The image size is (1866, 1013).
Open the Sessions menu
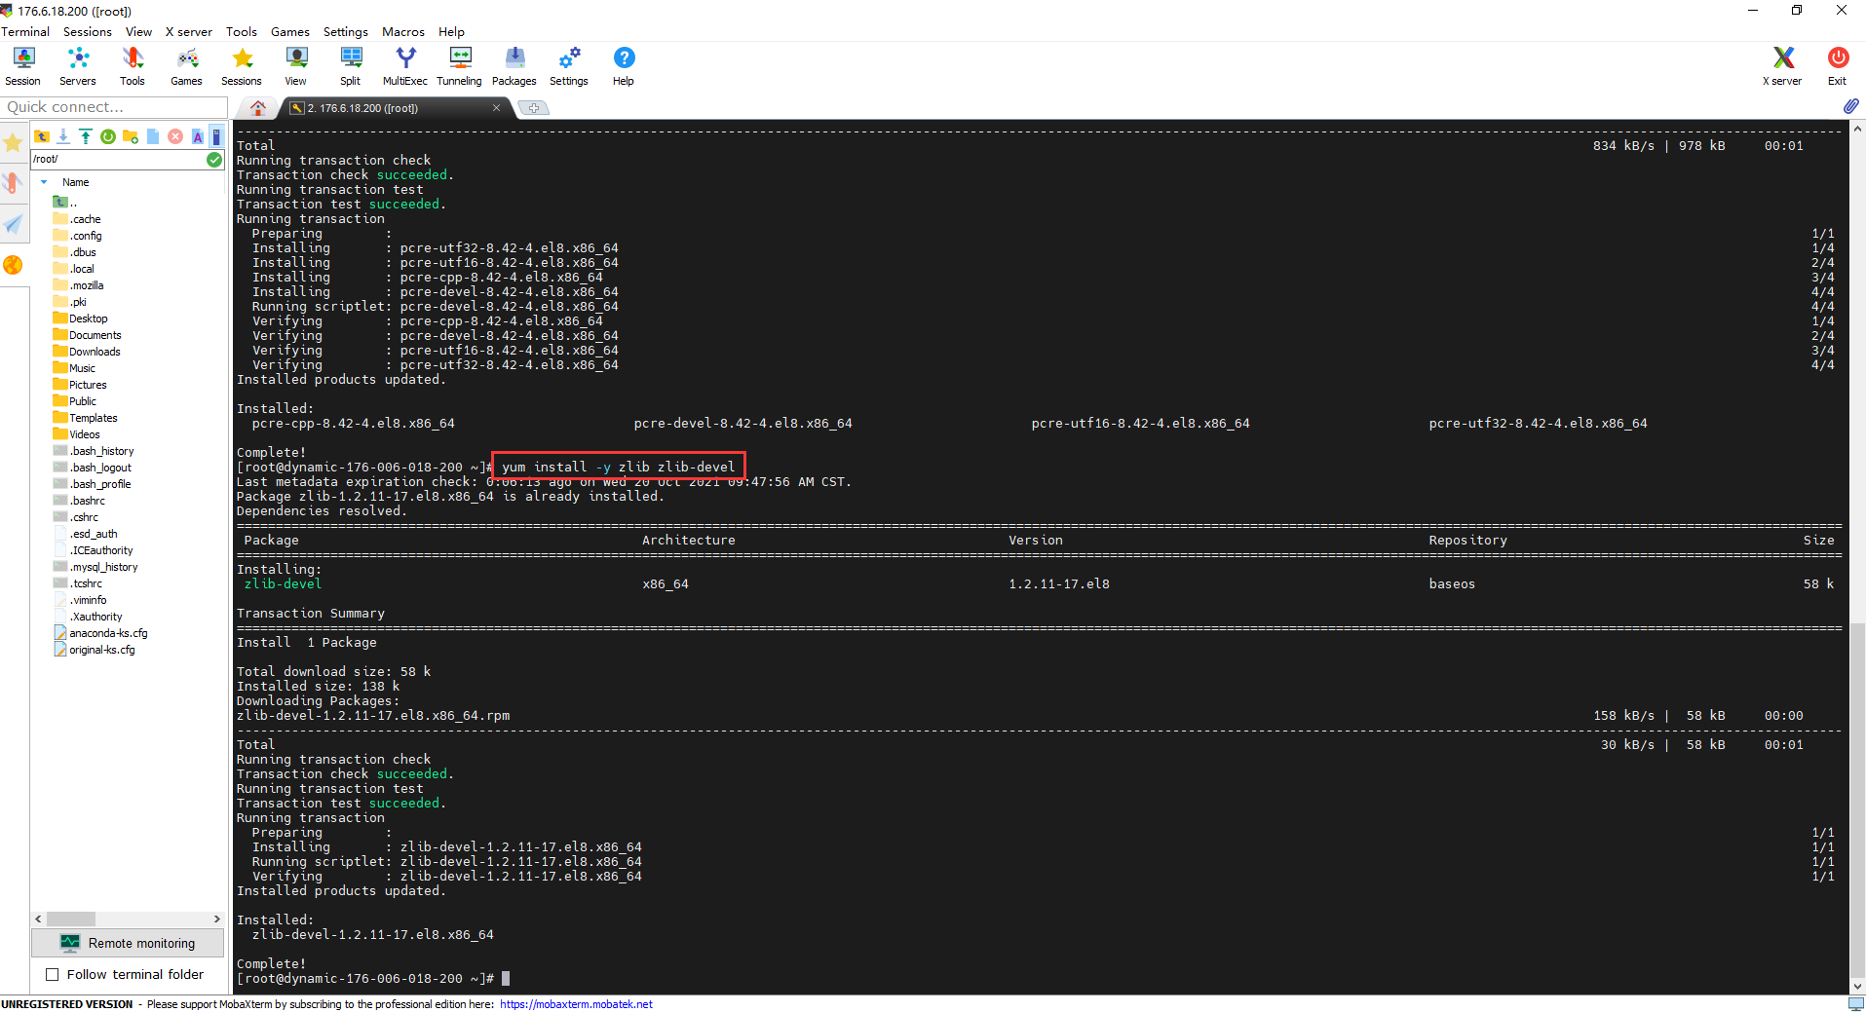(88, 32)
